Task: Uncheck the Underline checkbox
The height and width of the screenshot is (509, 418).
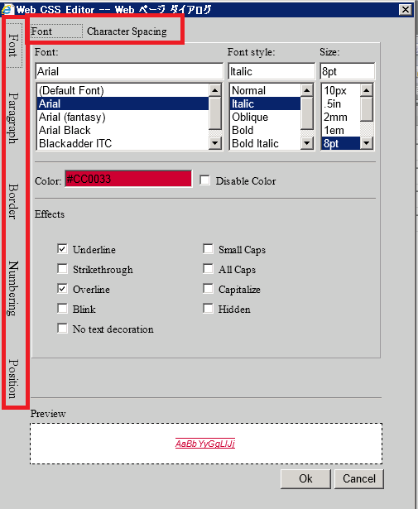Action: pyautogui.click(x=62, y=249)
